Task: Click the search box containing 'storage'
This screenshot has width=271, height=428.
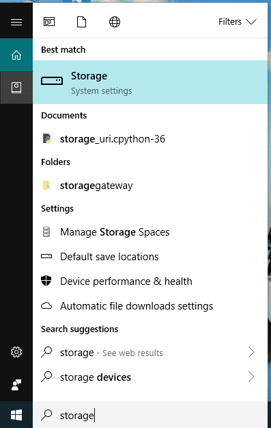Action: [x=150, y=415]
